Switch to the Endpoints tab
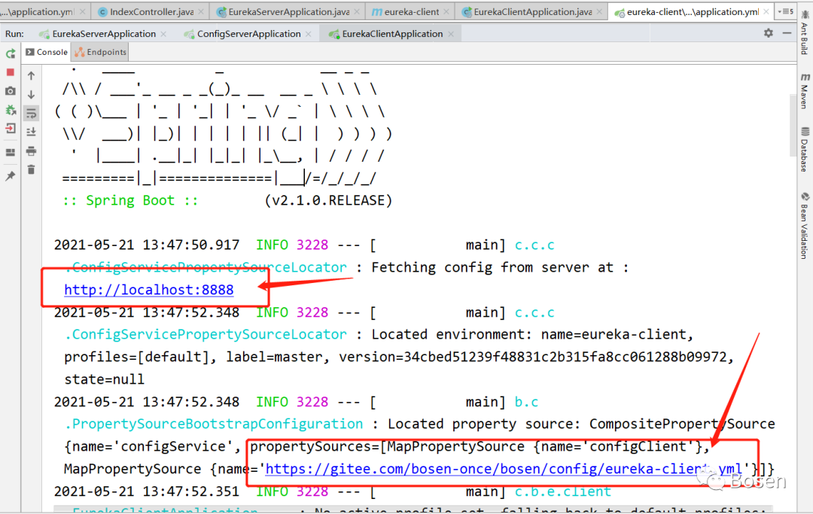This screenshot has height=514, width=813. tap(101, 52)
